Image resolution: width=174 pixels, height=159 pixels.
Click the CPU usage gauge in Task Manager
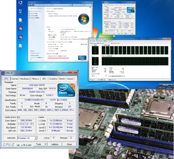[x=95, y=51]
